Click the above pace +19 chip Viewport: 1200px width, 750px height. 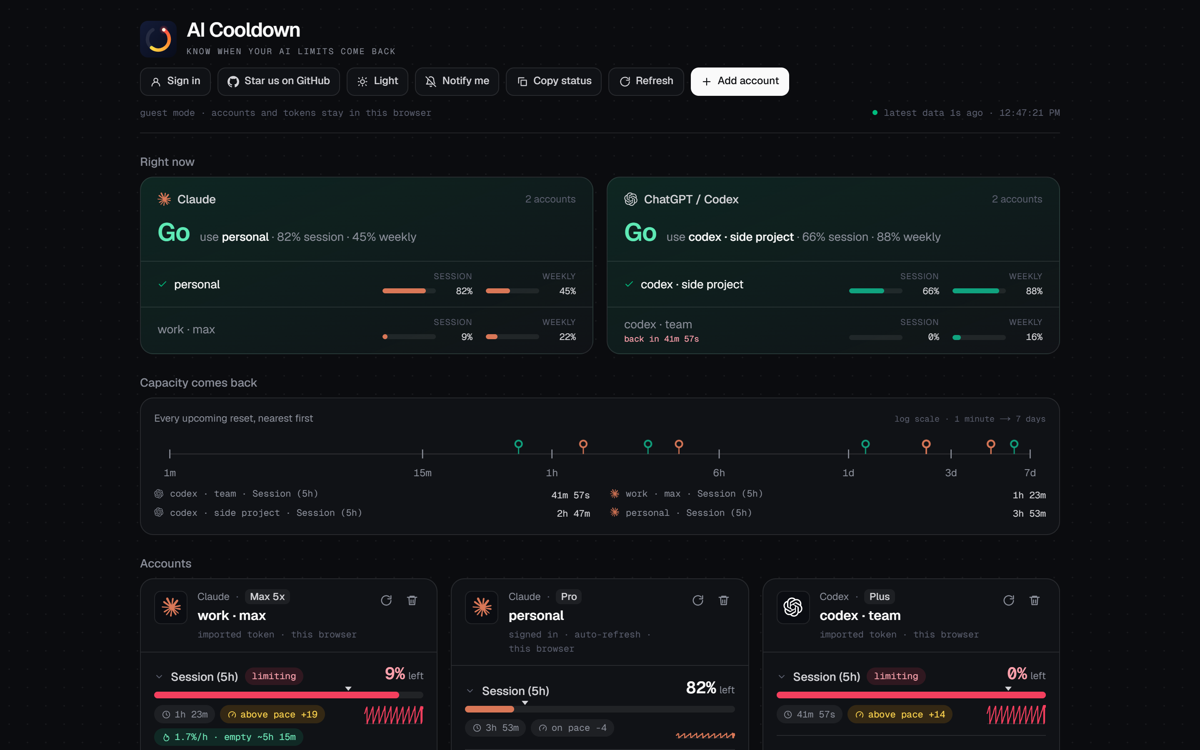[x=272, y=714]
